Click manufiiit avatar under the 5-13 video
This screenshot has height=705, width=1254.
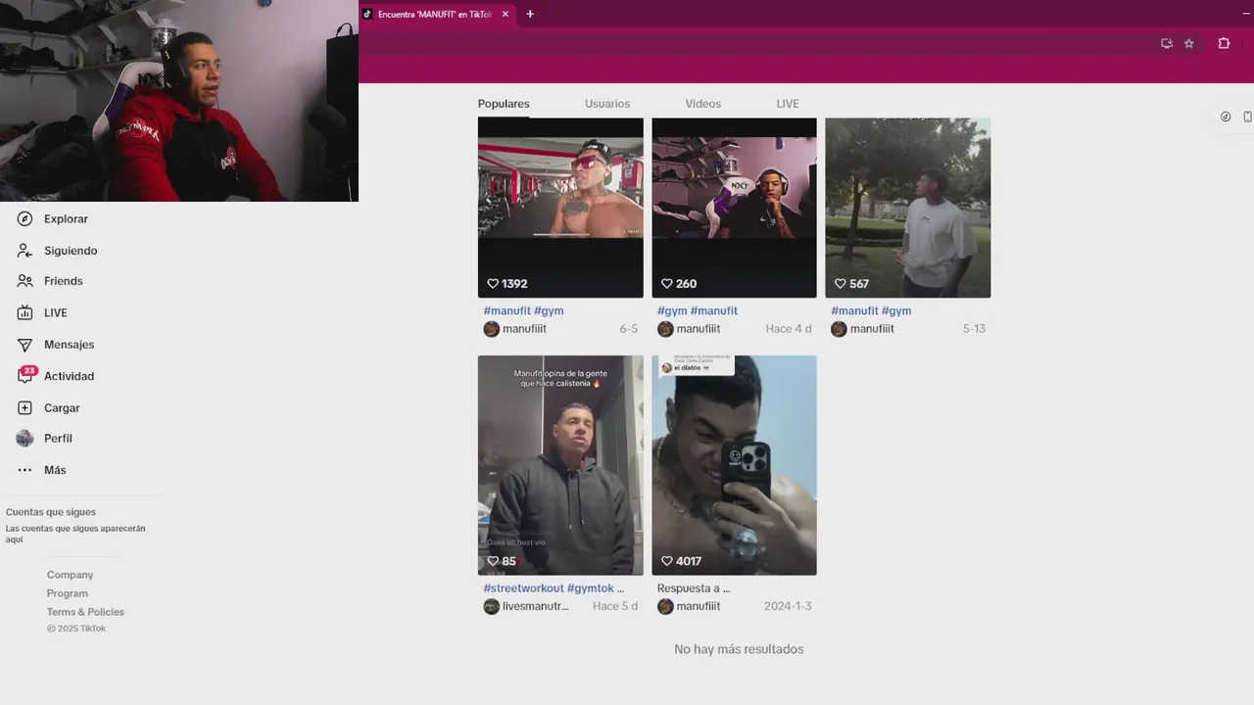point(839,329)
